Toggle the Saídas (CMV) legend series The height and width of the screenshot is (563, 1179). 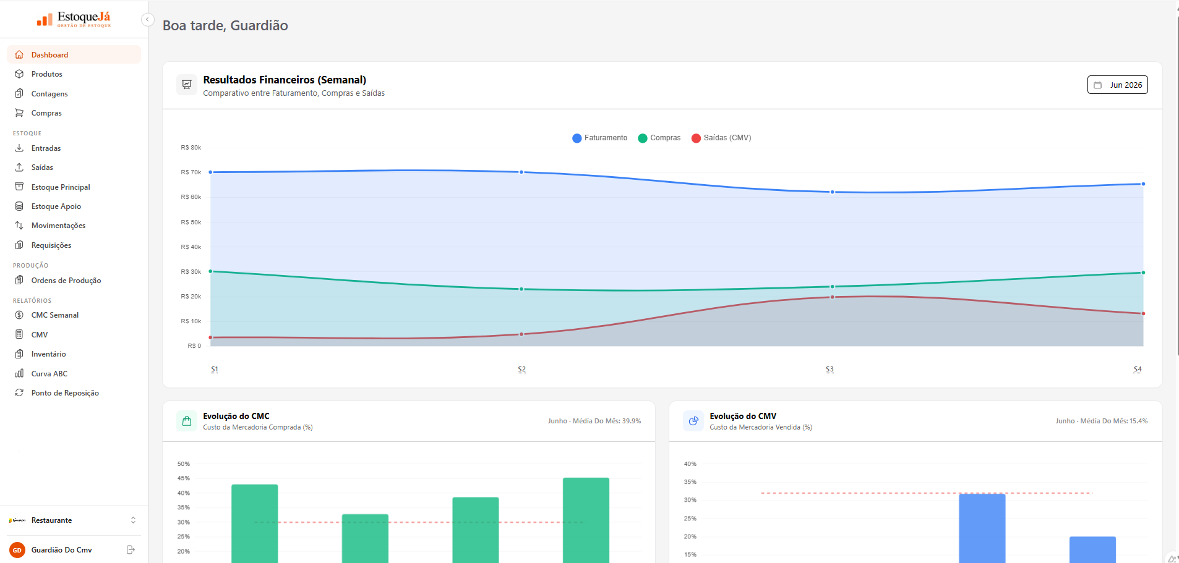[721, 138]
